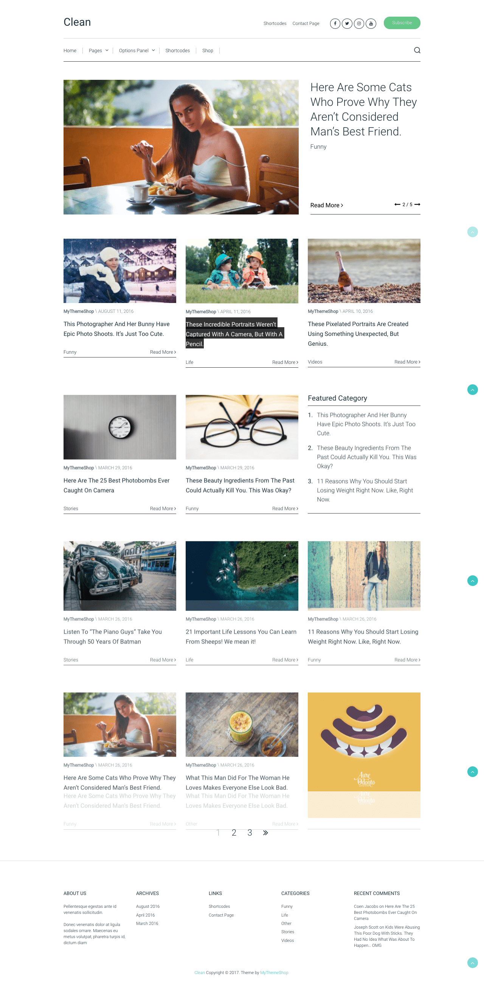The height and width of the screenshot is (982, 484).
Task: Expand the Pages dropdown menu
Action: pyautogui.click(x=98, y=50)
